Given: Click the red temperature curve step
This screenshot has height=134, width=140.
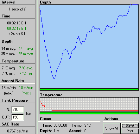Looking at the screenshot, I should pos(52,109).
